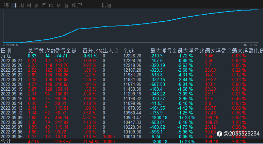Select the 2022.09.27 date row
This screenshot has height=144, width=263.
12,60
